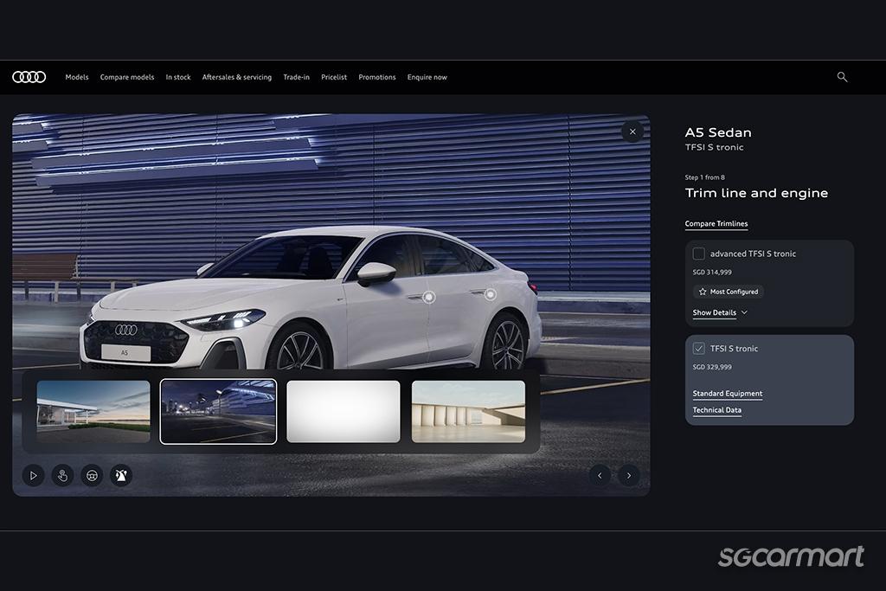
Task: Open the Compare Trimlines link
Action: tap(716, 224)
